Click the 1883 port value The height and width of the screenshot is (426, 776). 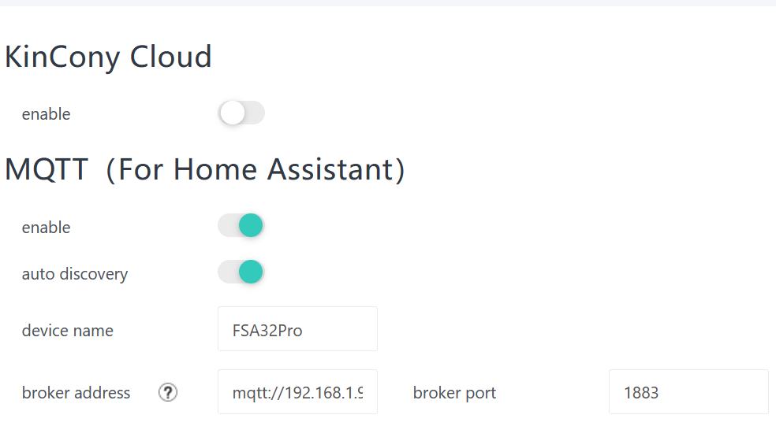click(640, 393)
